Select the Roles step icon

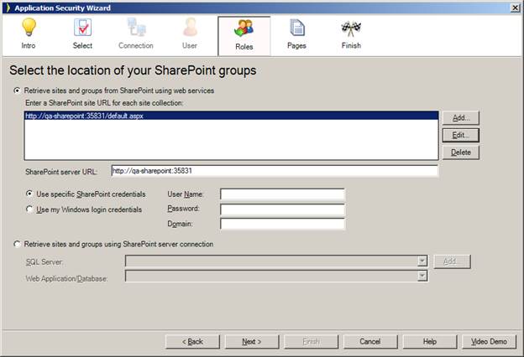point(244,28)
